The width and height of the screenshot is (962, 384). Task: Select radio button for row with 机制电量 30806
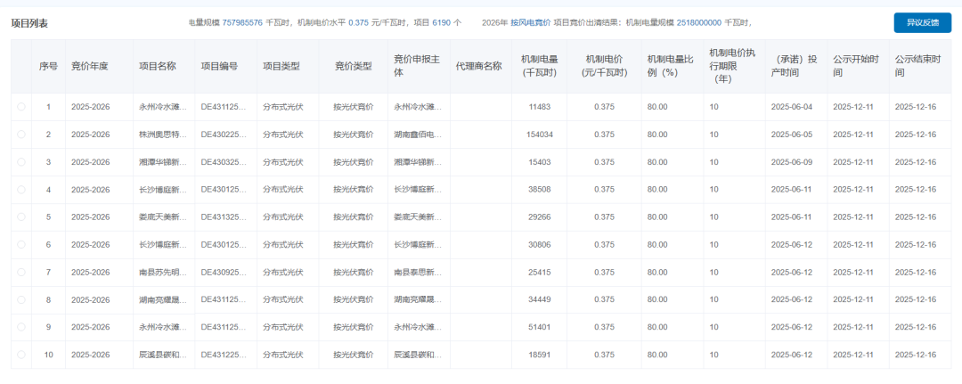coord(21,244)
